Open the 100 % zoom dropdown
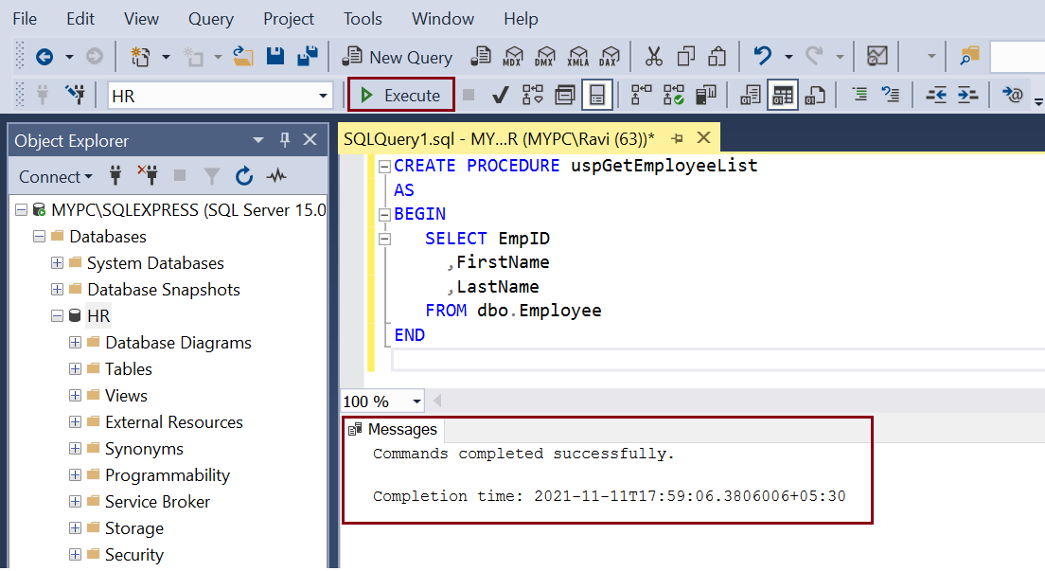 pyautogui.click(x=416, y=402)
